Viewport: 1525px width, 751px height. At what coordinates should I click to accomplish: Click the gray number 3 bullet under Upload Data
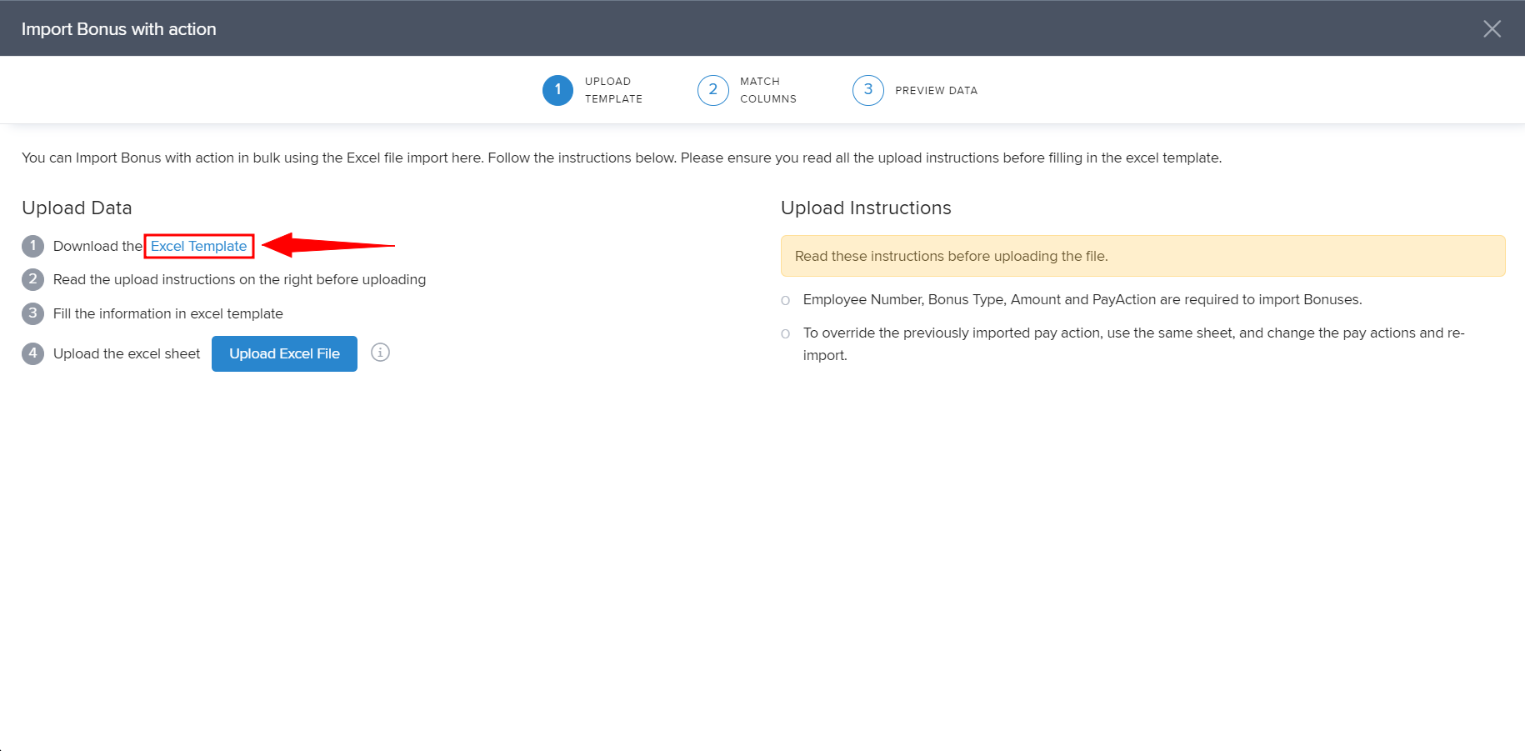(x=32, y=313)
